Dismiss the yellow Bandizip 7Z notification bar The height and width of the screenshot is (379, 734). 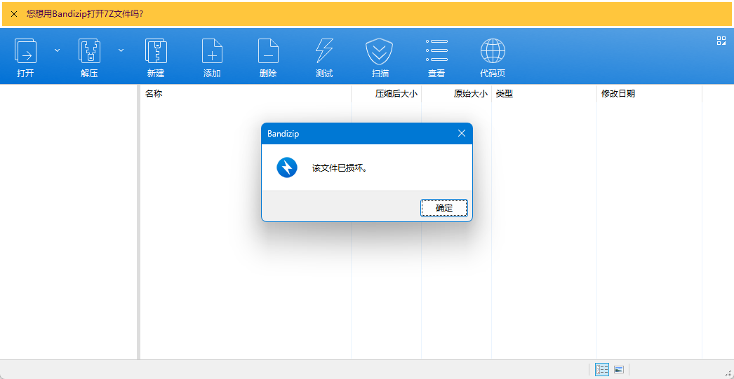pos(14,14)
